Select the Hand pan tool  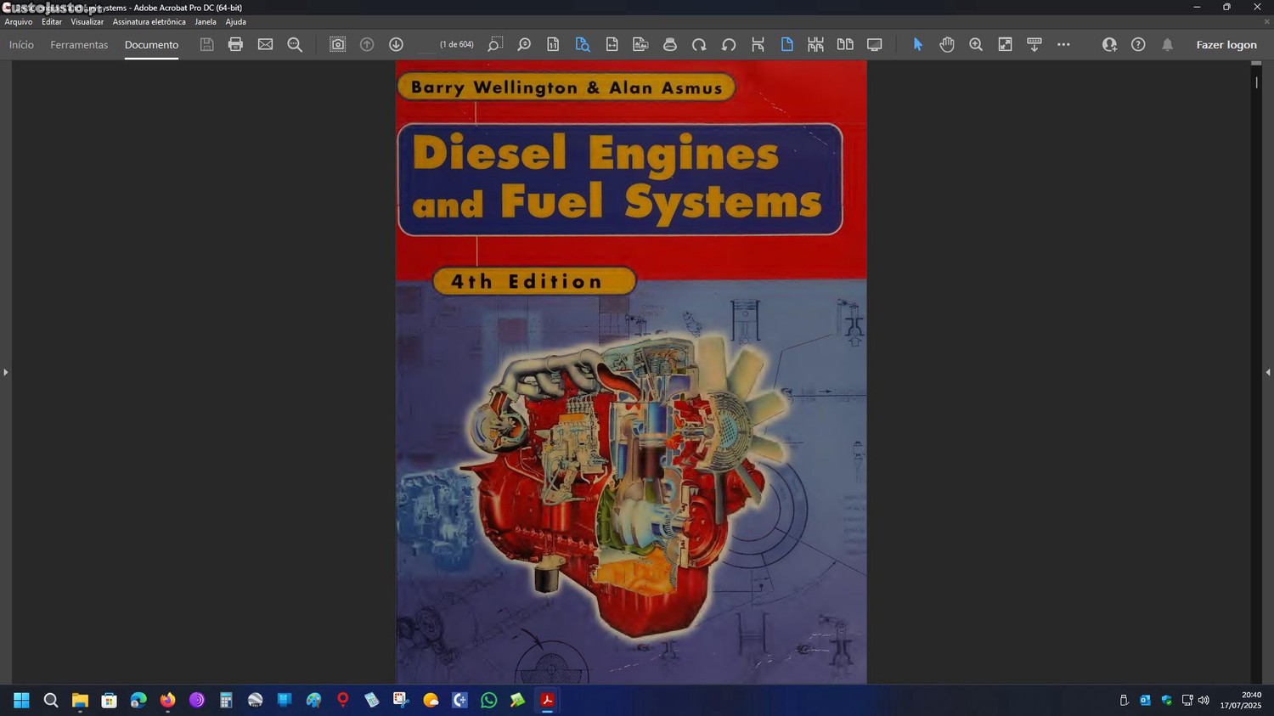(947, 44)
